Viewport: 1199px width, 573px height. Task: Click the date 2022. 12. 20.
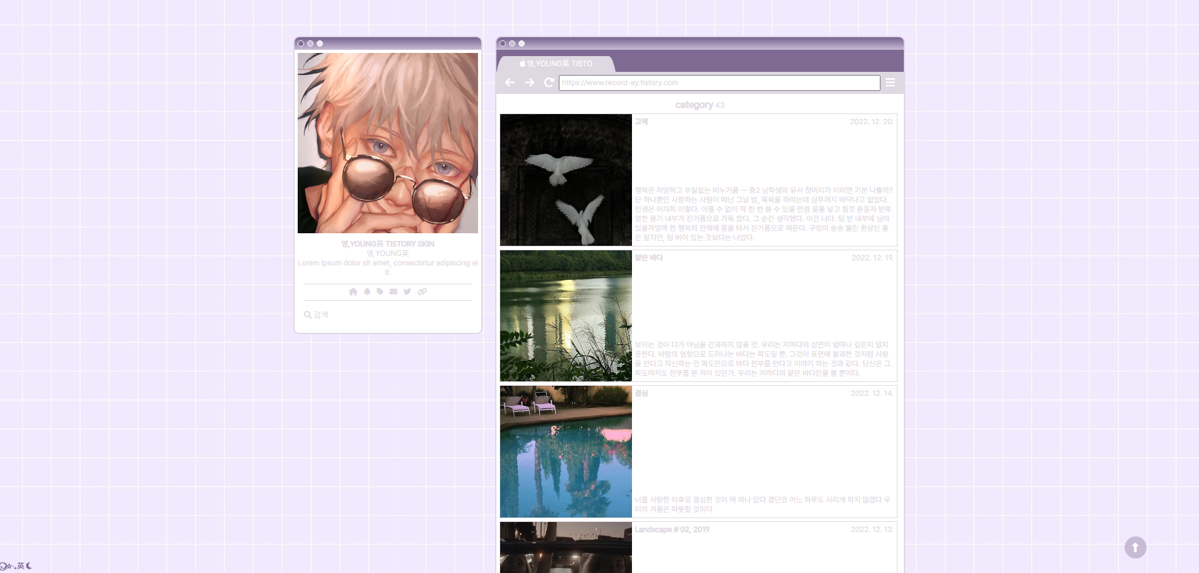tap(872, 122)
